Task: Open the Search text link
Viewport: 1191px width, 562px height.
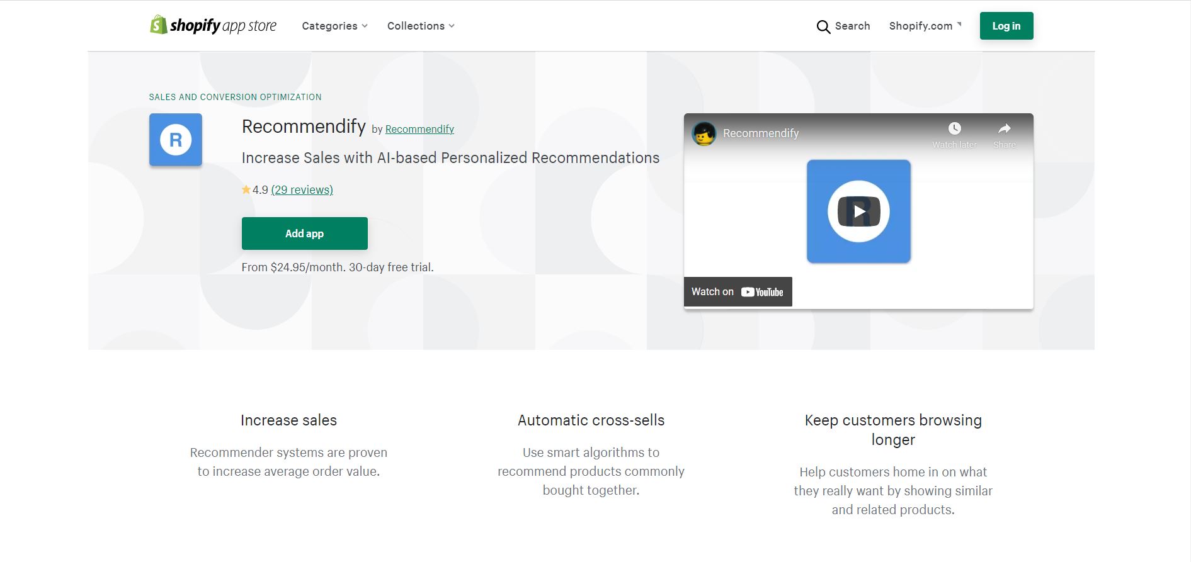Action: pos(852,26)
